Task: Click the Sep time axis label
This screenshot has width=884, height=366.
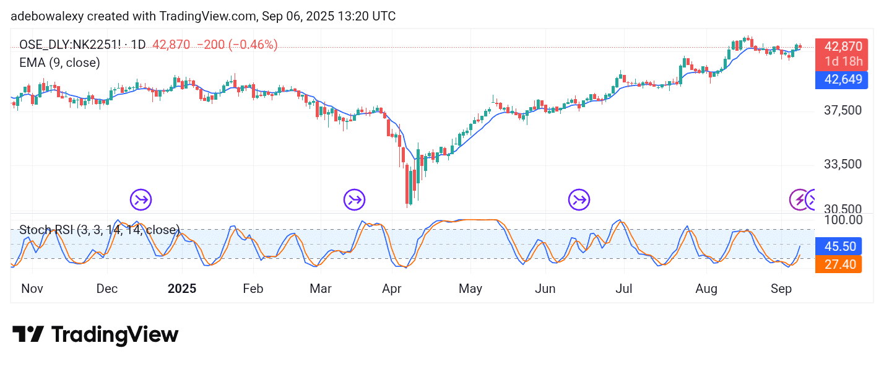Action: point(781,289)
